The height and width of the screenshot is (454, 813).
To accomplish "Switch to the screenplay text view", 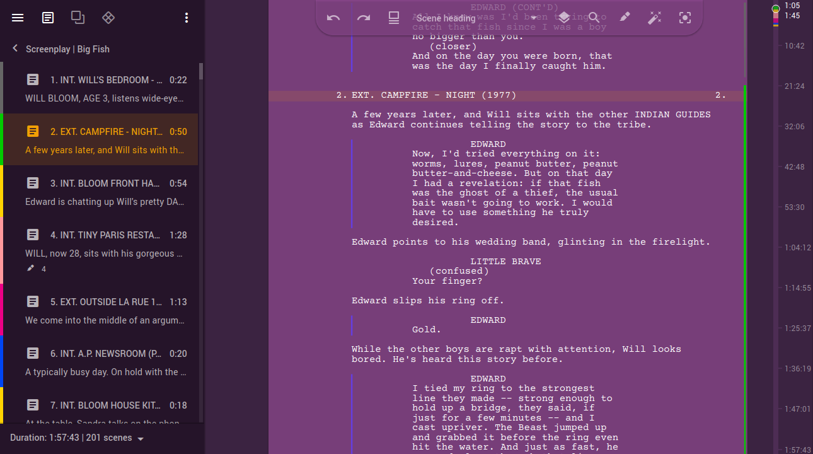I will 48,18.
